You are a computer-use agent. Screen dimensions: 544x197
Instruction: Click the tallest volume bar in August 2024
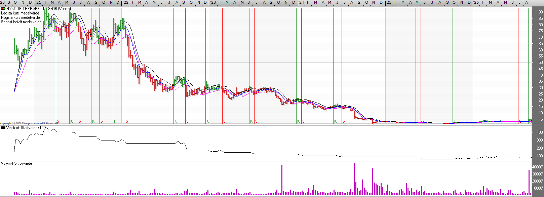click(354, 179)
